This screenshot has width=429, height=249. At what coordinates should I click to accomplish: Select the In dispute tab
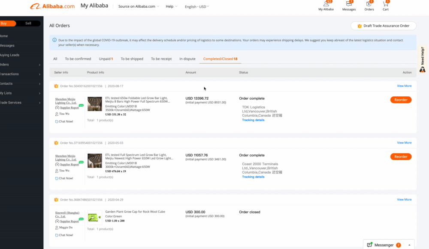[187, 59]
